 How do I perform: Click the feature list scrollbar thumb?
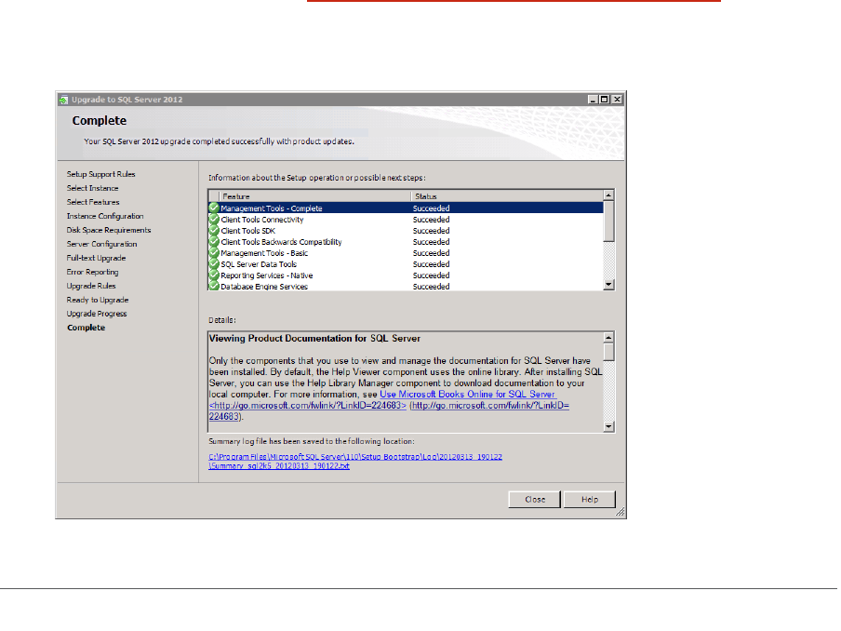(x=608, y=222)
